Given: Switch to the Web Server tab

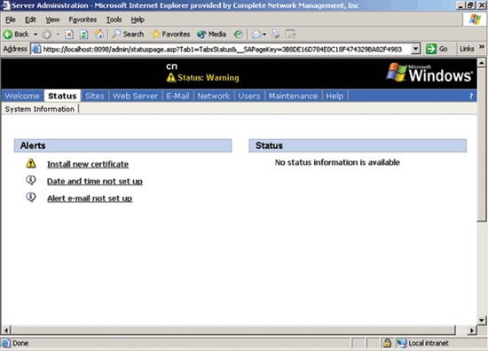Looking at the screenshot, I should click(135, 96).
